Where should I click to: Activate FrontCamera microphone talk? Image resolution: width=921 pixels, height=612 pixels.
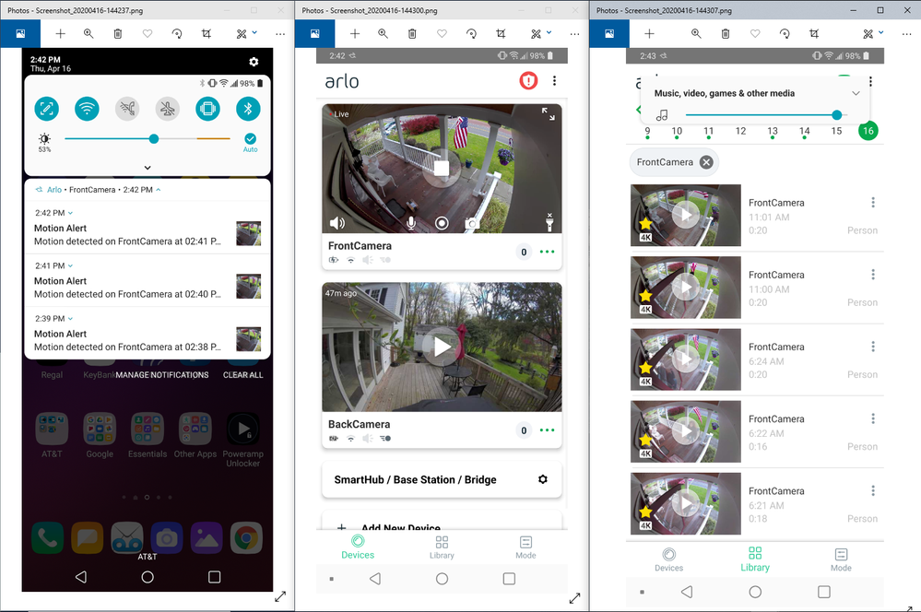(411, 223)
